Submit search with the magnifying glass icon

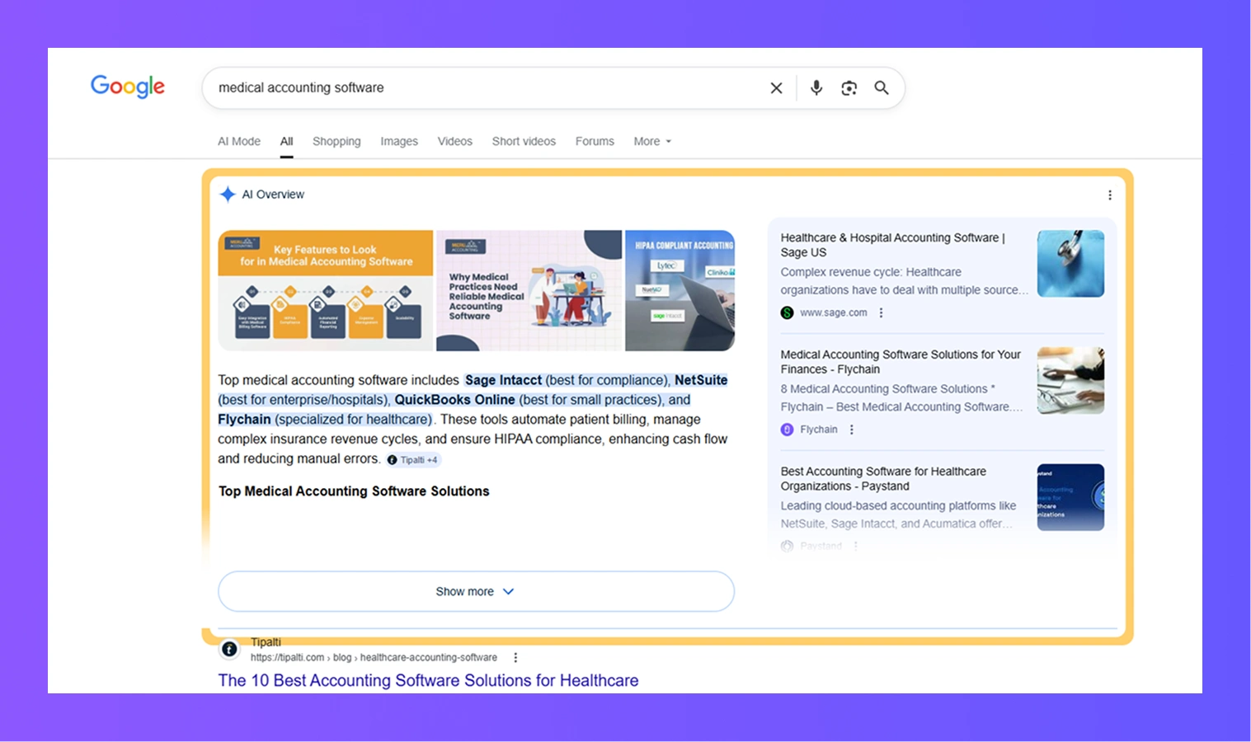coord(882,88)
